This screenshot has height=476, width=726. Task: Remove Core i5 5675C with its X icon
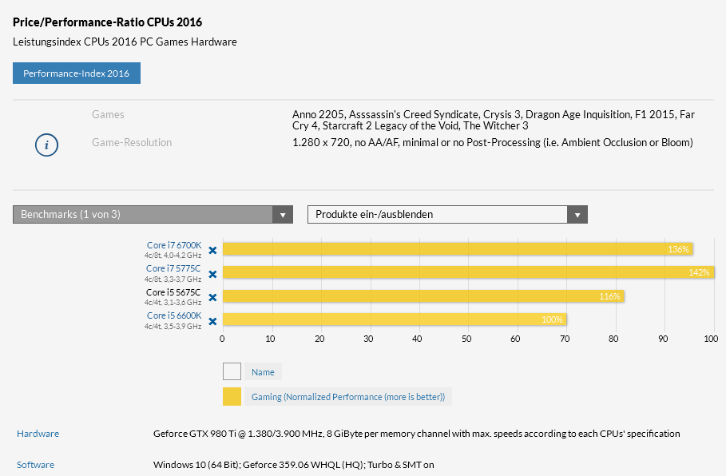[212, 297]
